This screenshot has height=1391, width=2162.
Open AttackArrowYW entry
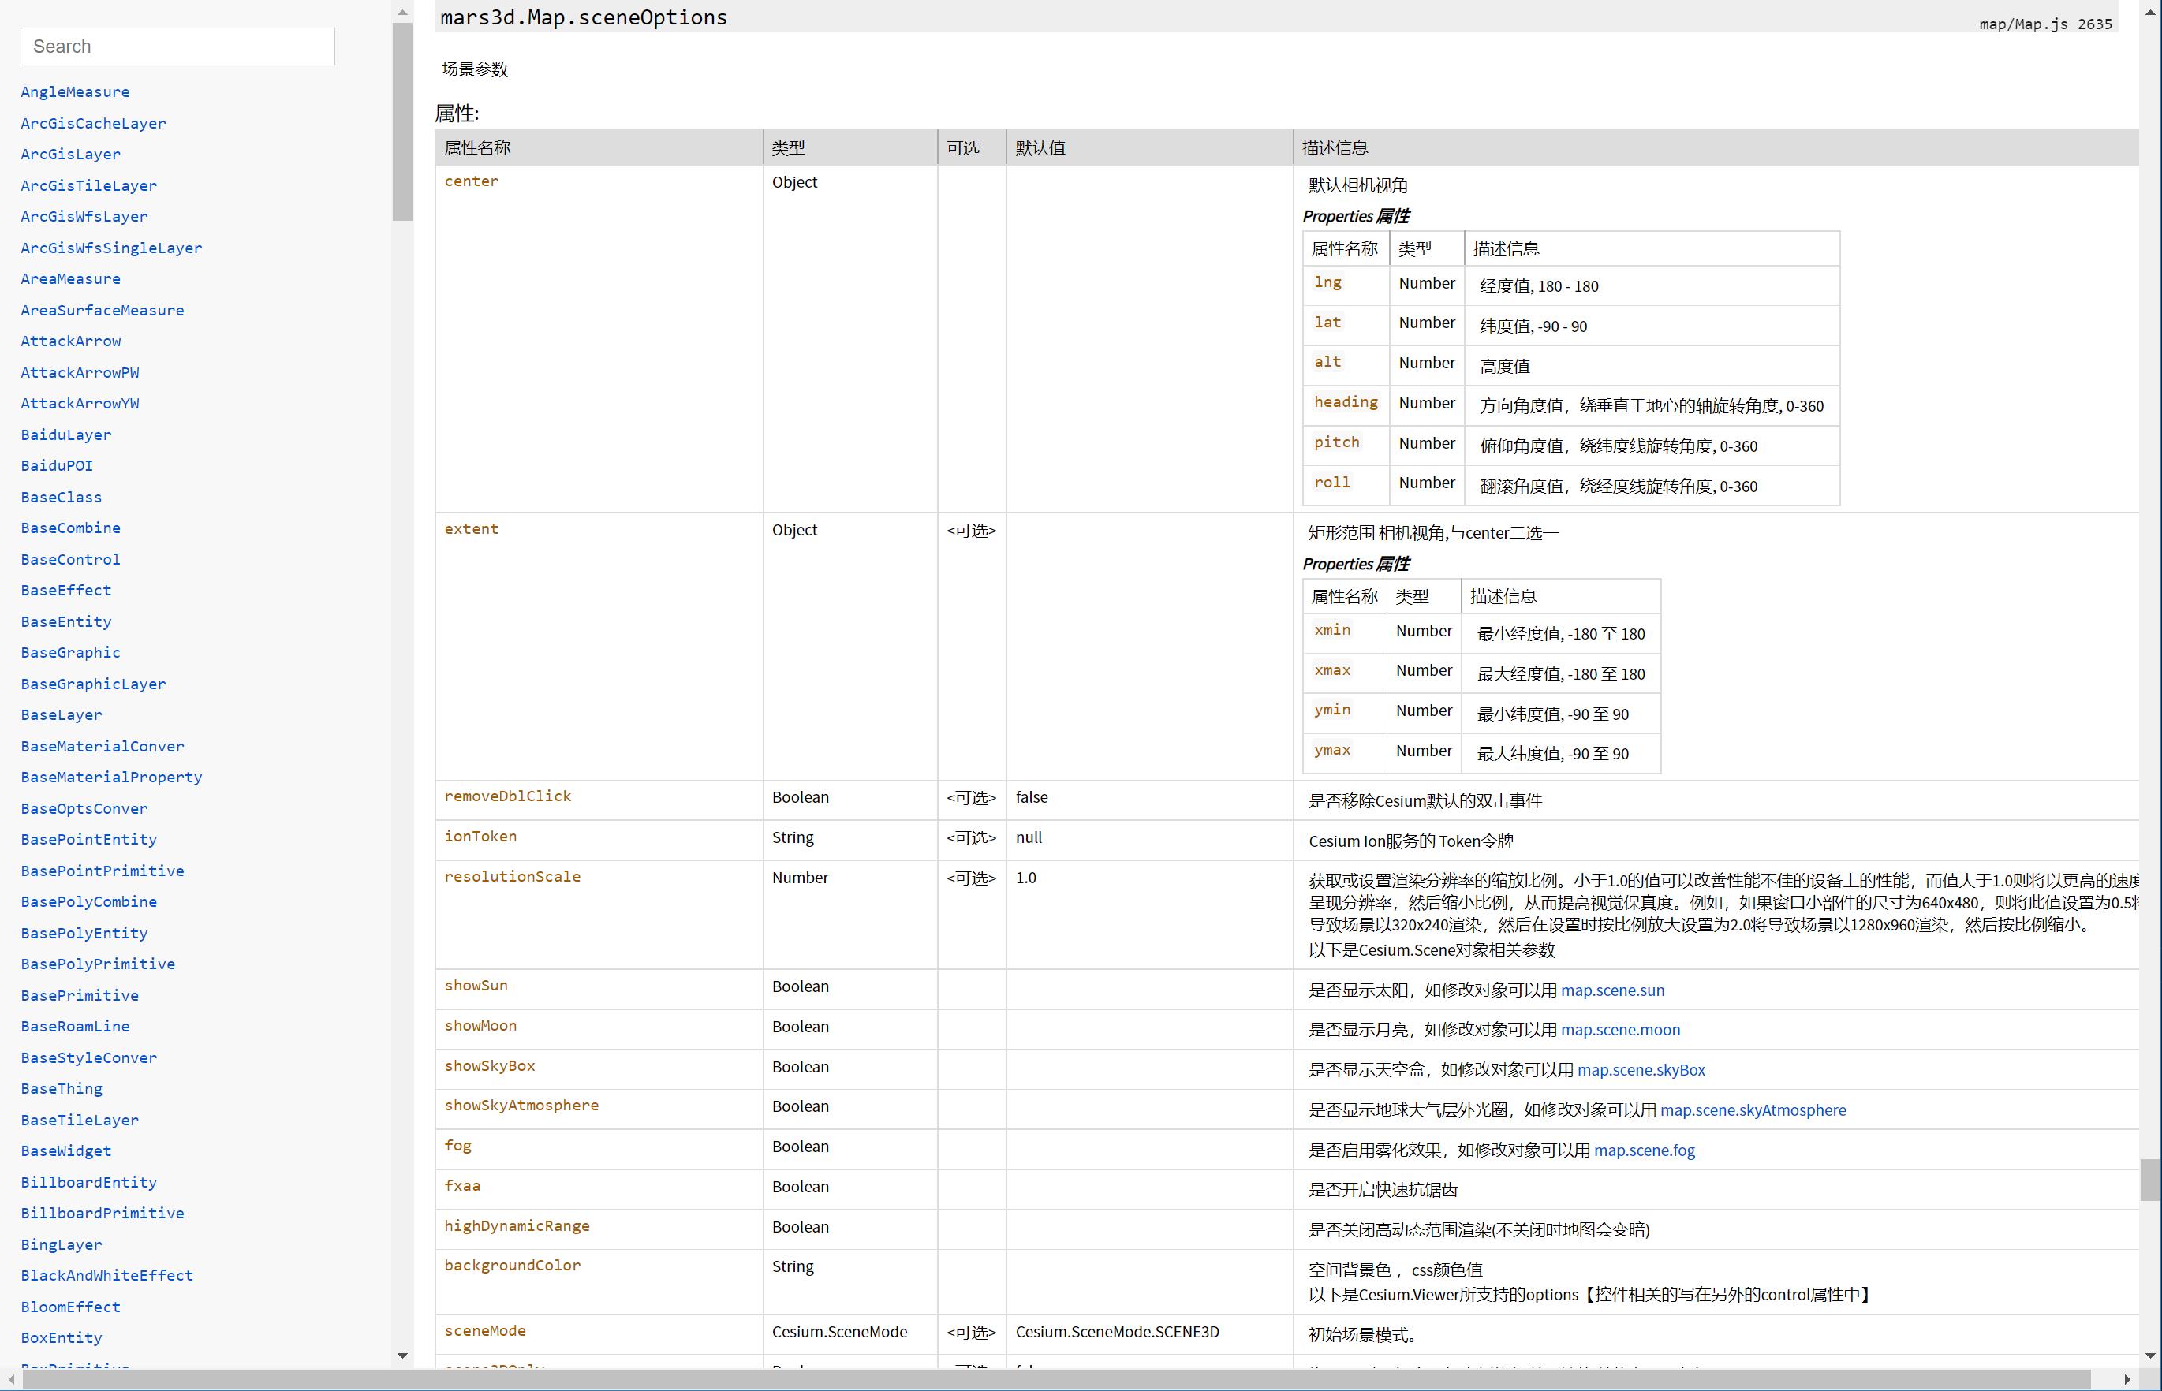coord(80,404)
